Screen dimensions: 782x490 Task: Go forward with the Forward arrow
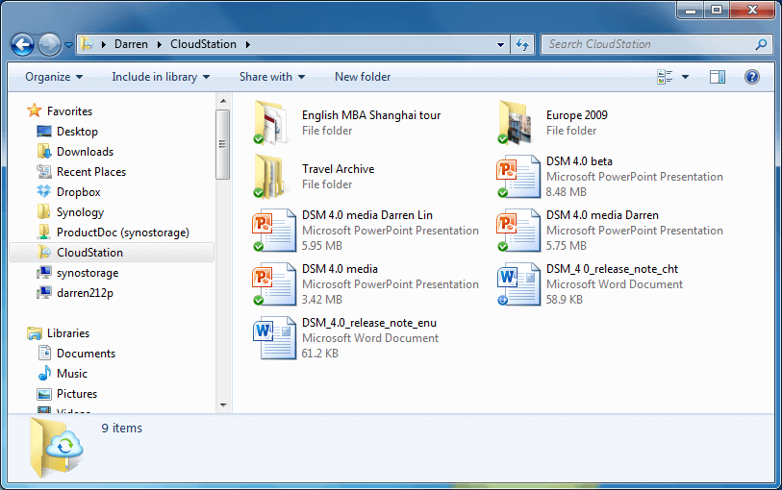coord(49,45)
